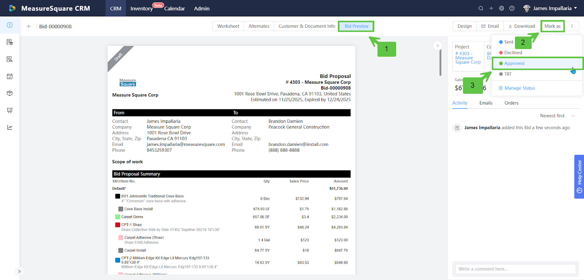Click email james.impallaria@measuresquare.com

point(186,144)
